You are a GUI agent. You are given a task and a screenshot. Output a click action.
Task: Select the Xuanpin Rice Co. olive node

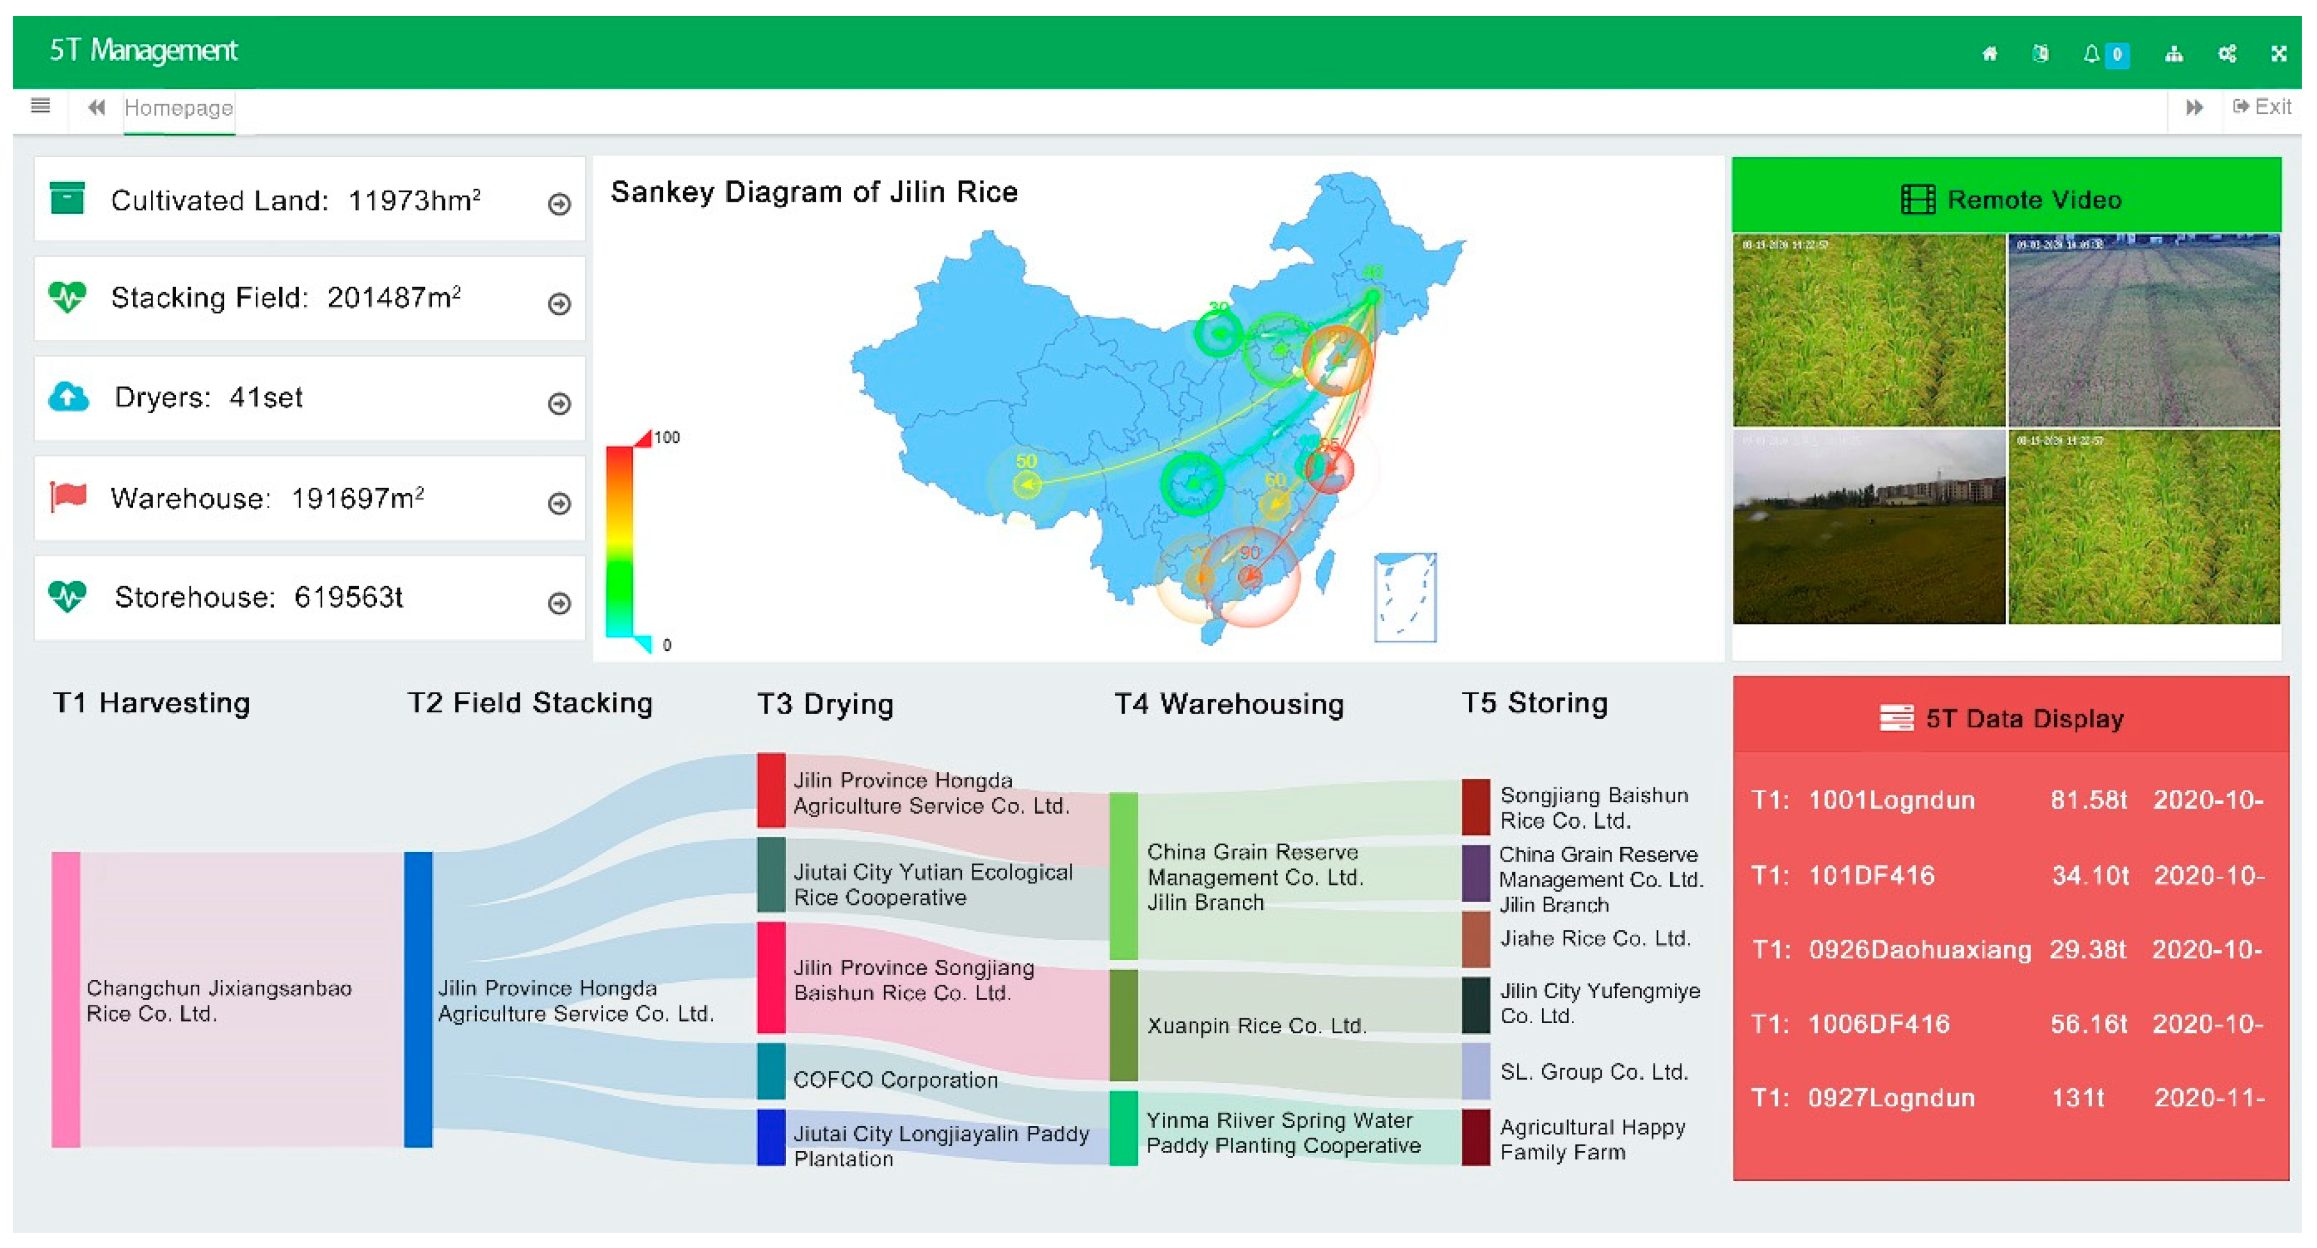[1123, 1025]
